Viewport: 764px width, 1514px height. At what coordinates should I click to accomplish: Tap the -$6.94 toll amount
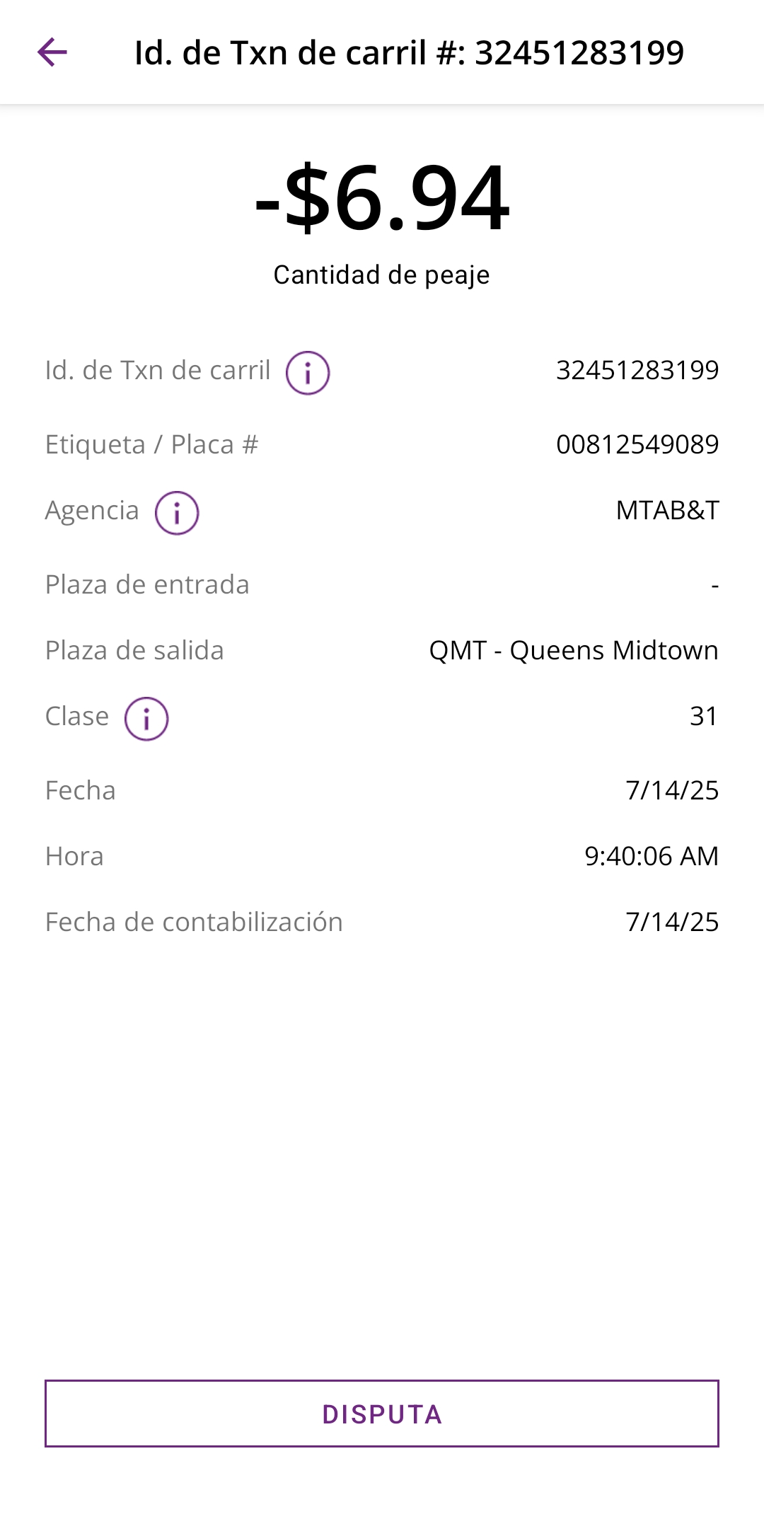coord(382,198)
